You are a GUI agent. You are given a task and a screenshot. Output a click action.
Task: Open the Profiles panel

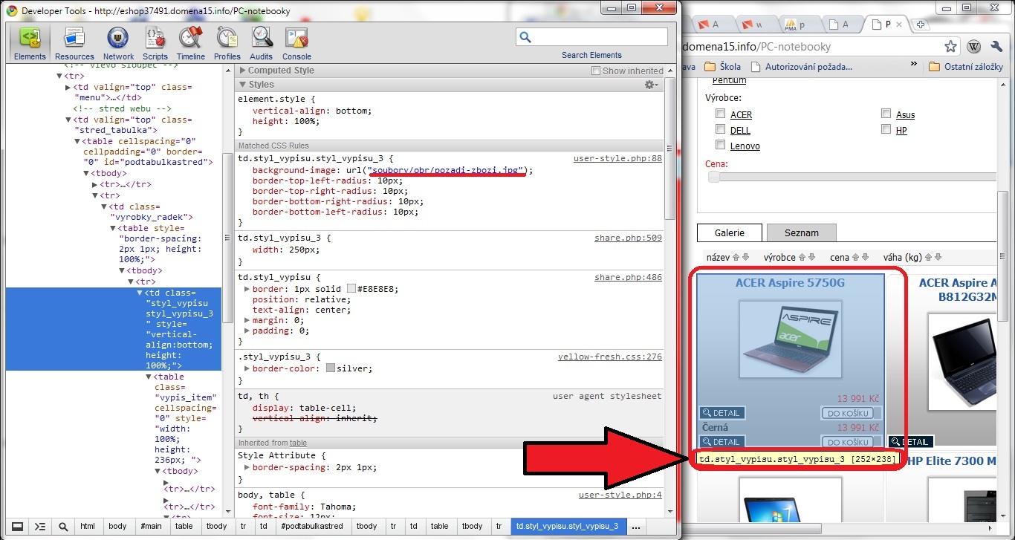pos(227,43)
